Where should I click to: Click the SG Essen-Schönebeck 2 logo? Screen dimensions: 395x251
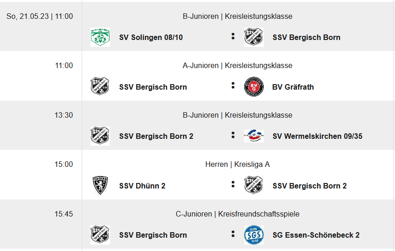click(x=254, y=235)
